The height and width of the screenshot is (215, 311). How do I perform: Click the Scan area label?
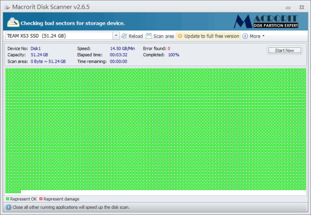[164, 36]
